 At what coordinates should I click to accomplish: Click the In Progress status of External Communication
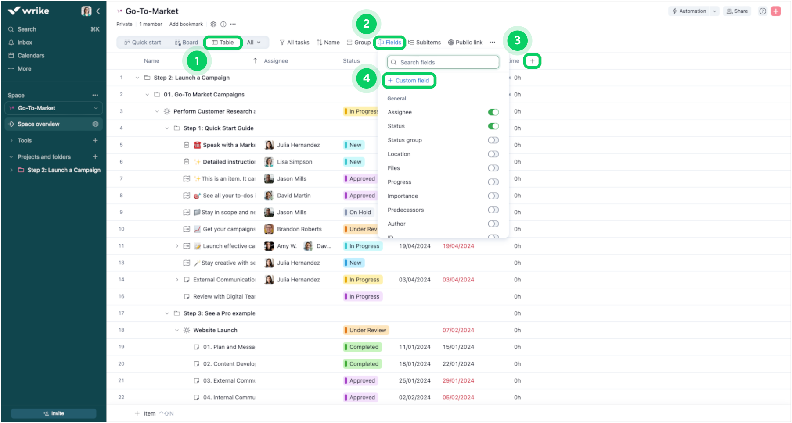364,280
